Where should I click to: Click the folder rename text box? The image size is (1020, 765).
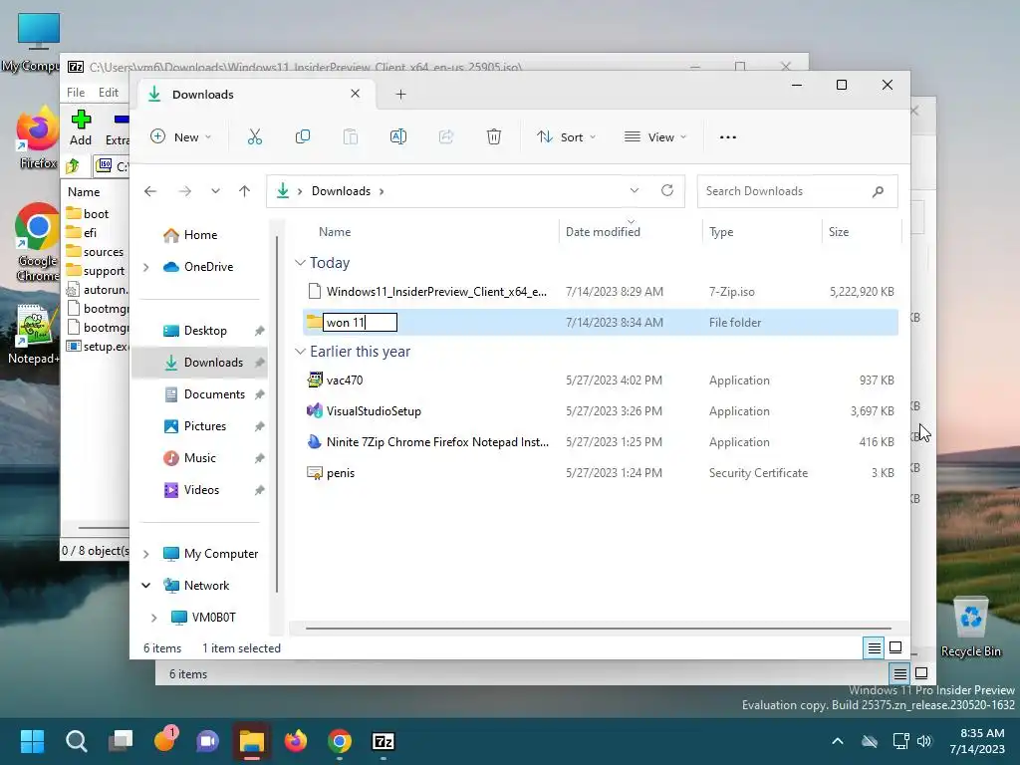(x=360, y=322)
